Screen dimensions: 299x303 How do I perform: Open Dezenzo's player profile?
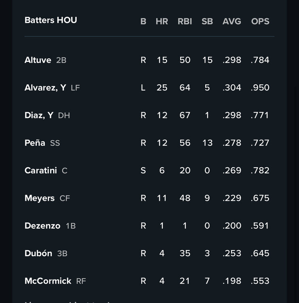(42, 226)
